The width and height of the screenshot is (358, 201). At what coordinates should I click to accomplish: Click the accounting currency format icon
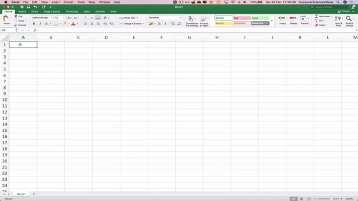coord(150,23)
